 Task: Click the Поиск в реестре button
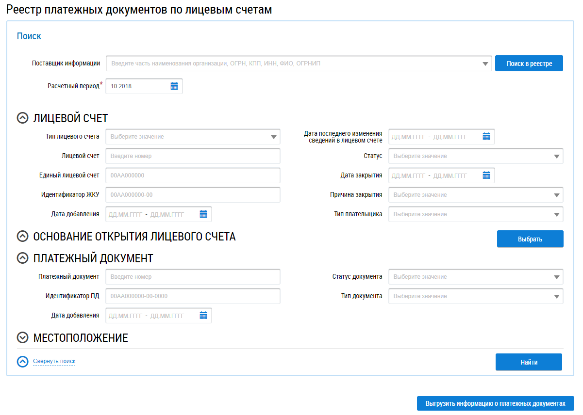click(x=529, y=64)
